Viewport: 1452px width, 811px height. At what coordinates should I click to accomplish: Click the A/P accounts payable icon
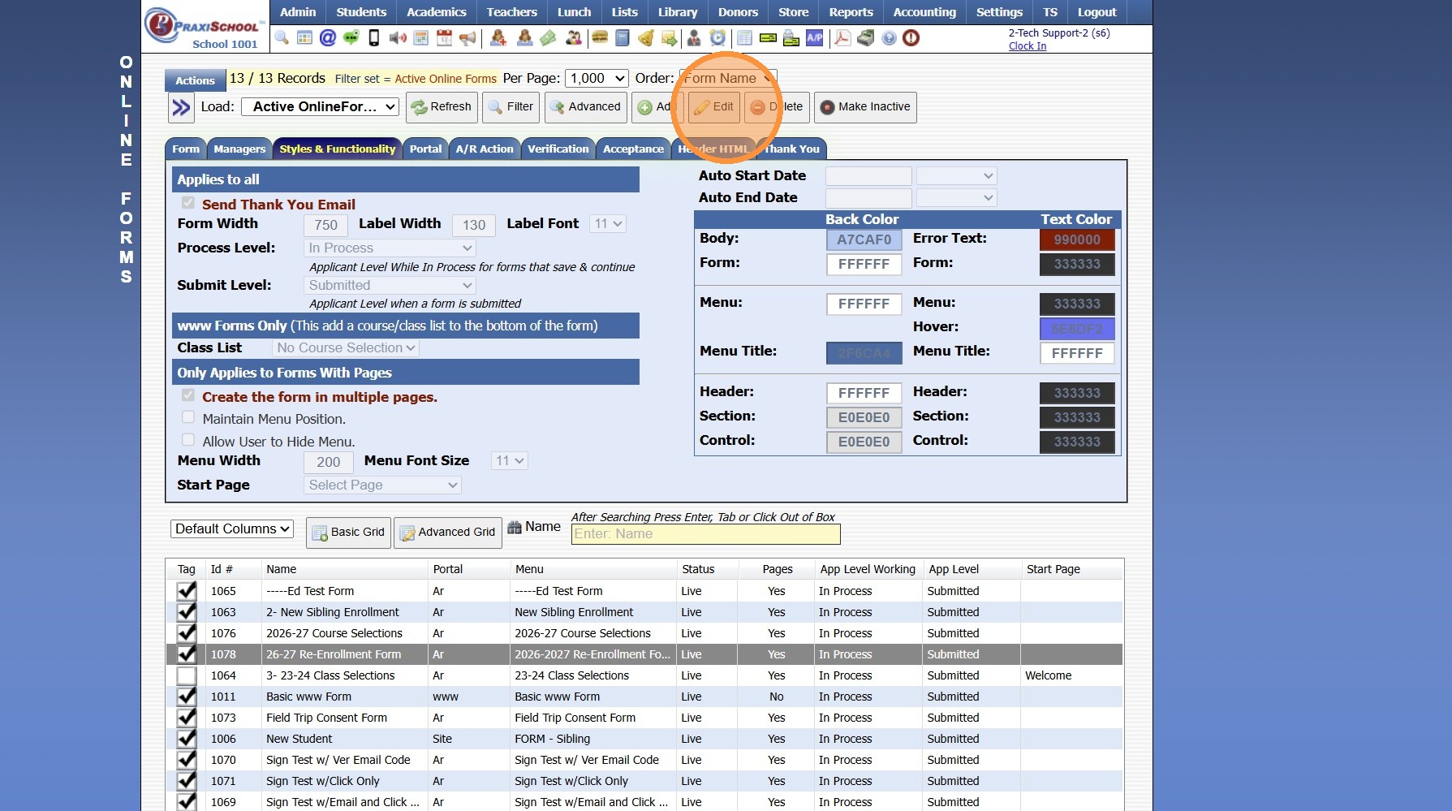(x=814, y=38)
